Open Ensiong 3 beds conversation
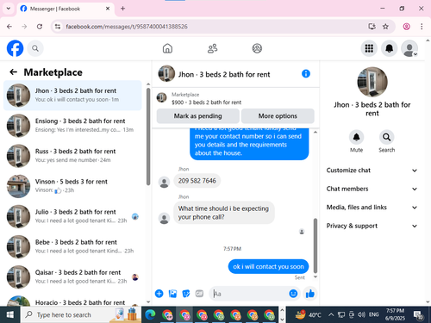431x323 pixels. (x=72, y=126)
